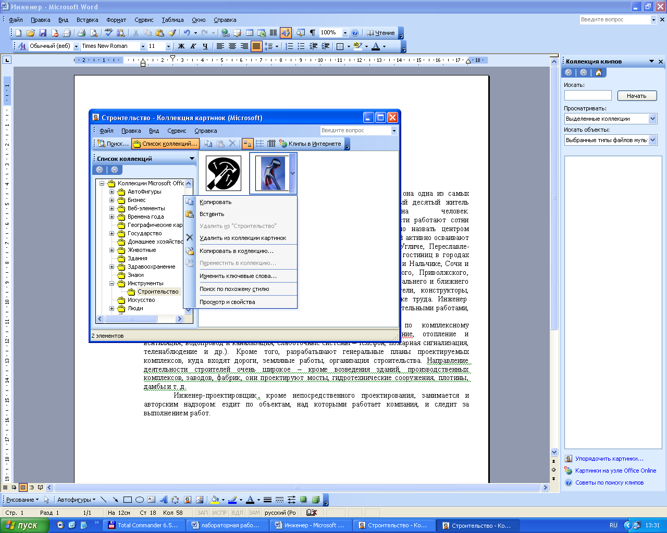
Task: Run the ABC spelling check icon
Action: 108,33
